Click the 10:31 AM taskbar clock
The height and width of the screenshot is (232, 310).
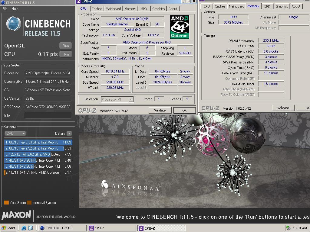300,228
